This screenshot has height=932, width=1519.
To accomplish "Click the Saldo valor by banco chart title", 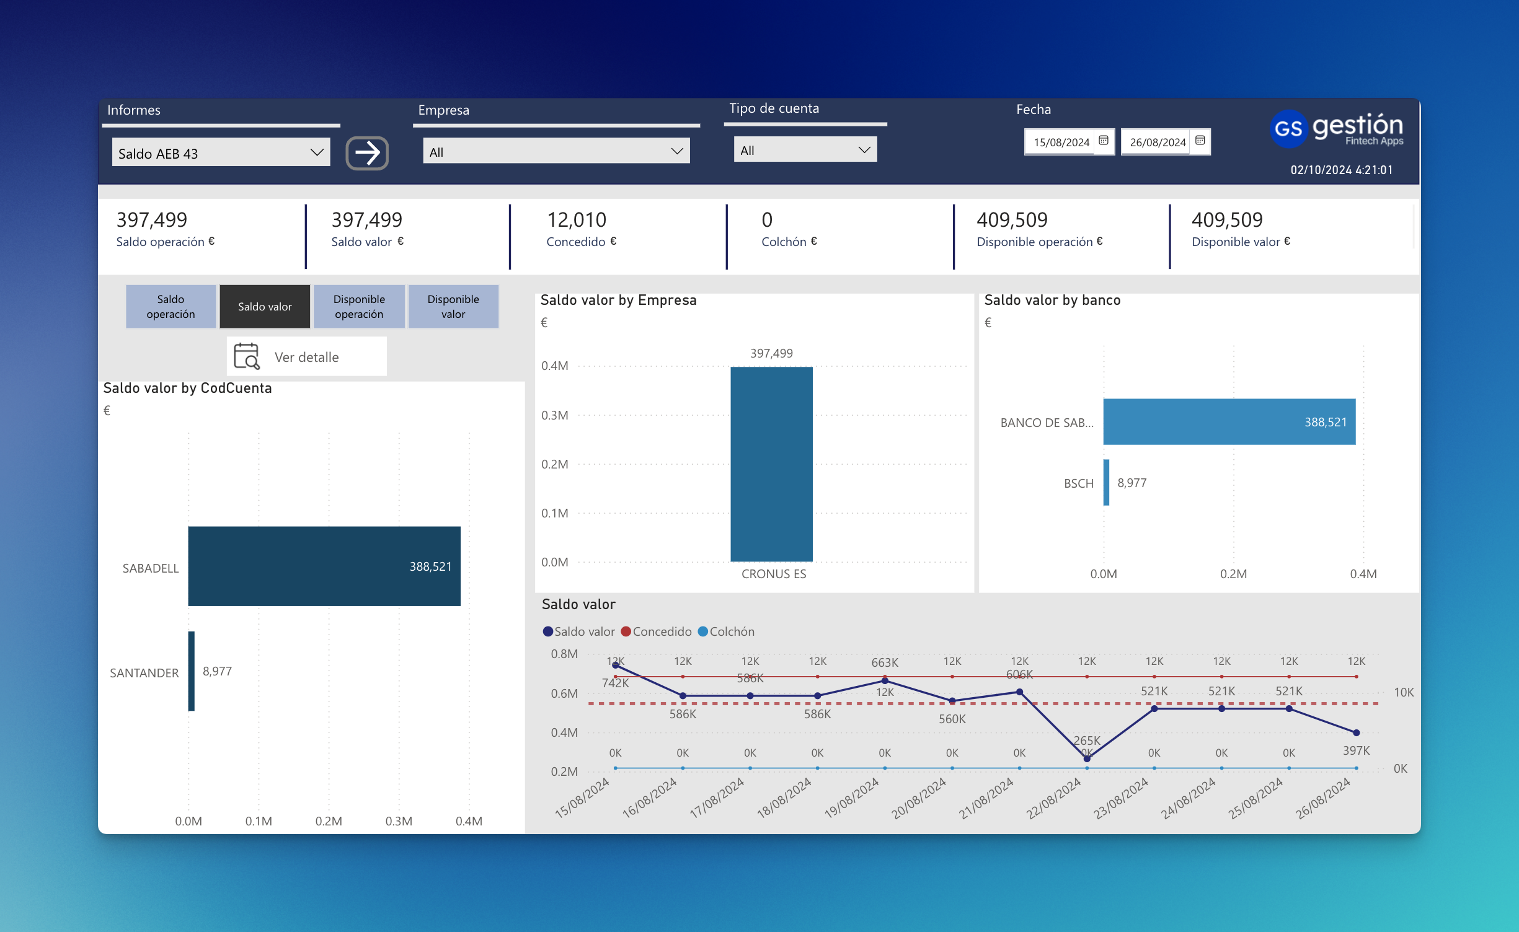I will coord(1052,300).
